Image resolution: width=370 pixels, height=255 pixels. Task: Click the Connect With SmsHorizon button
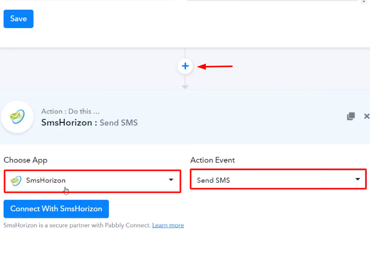[56, 209]
